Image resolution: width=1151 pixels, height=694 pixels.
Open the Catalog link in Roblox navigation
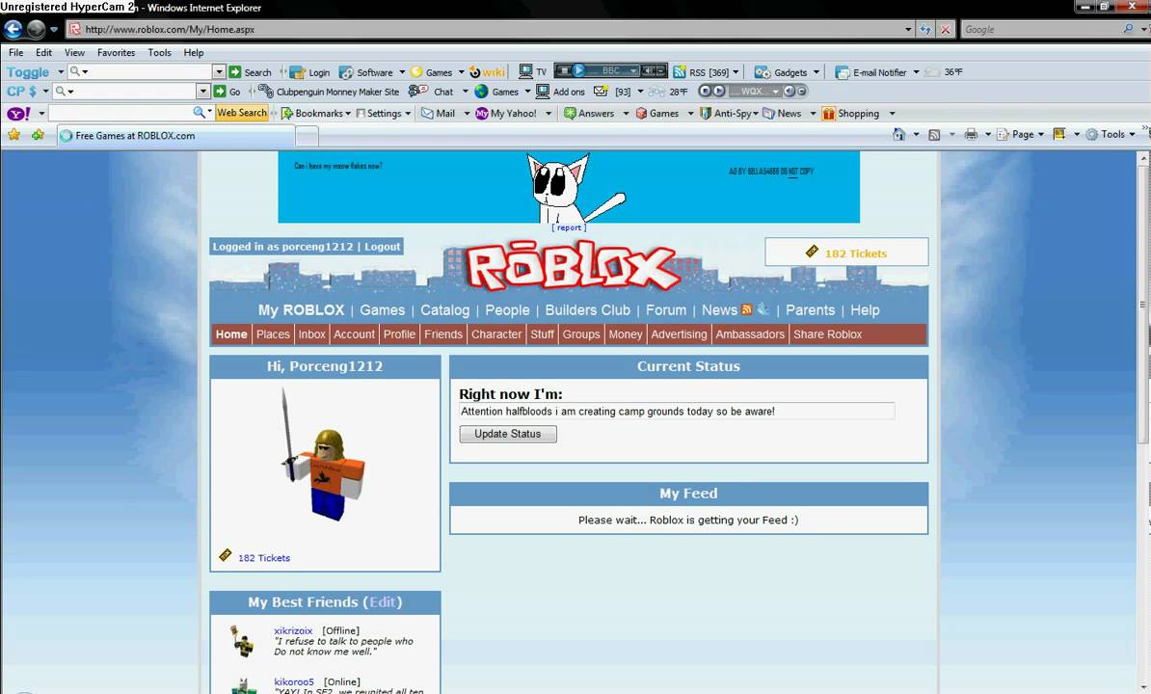click(x=444, y=309)
